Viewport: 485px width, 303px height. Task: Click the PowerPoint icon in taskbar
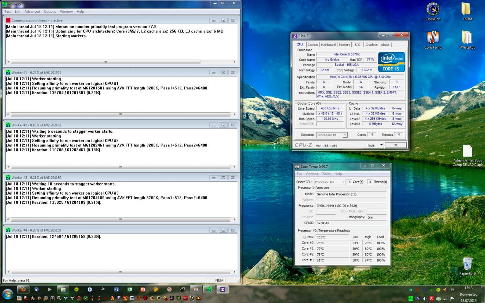tap(143, 290)
